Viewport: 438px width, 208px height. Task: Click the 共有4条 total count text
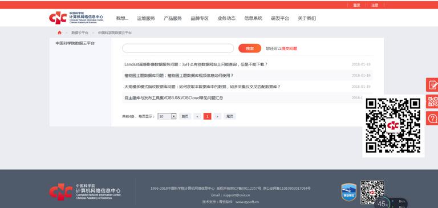tap(129, 116)
